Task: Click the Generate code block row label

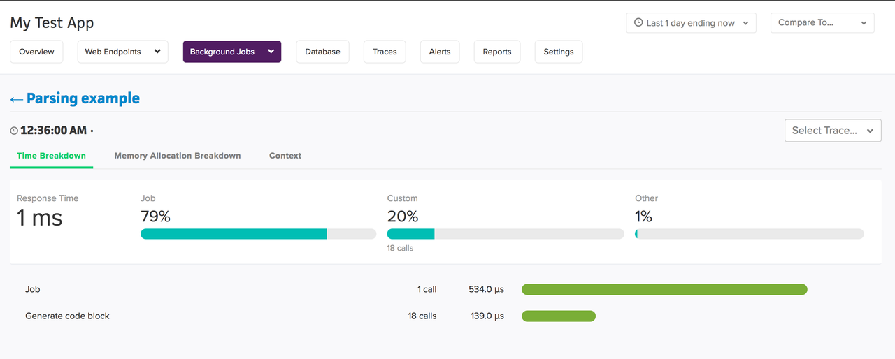Action: [67, 316]
